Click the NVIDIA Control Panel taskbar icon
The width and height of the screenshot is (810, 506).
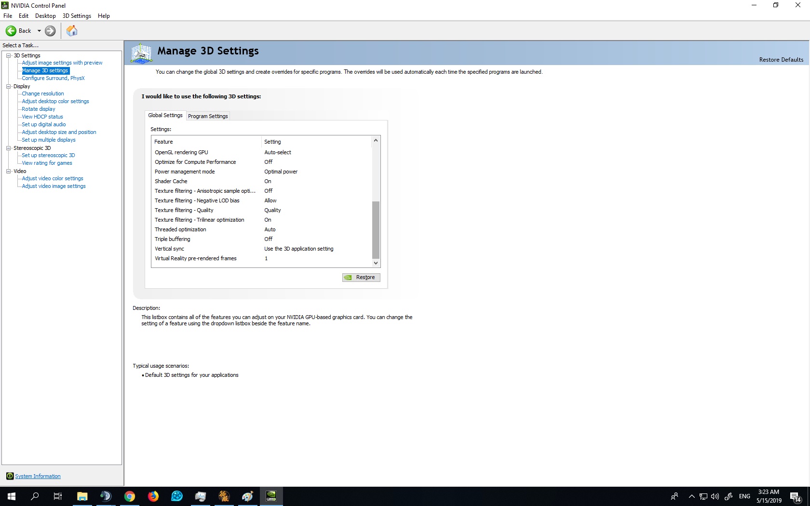click(x=271, y=496)
